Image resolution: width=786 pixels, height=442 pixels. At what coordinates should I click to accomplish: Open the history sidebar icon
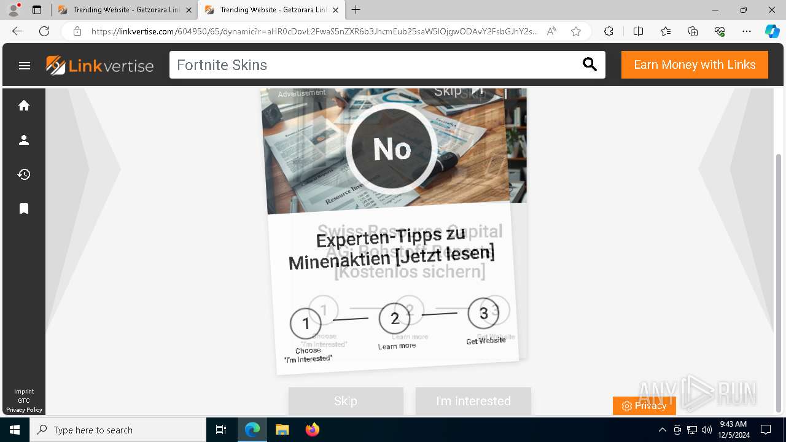point(24,174)
